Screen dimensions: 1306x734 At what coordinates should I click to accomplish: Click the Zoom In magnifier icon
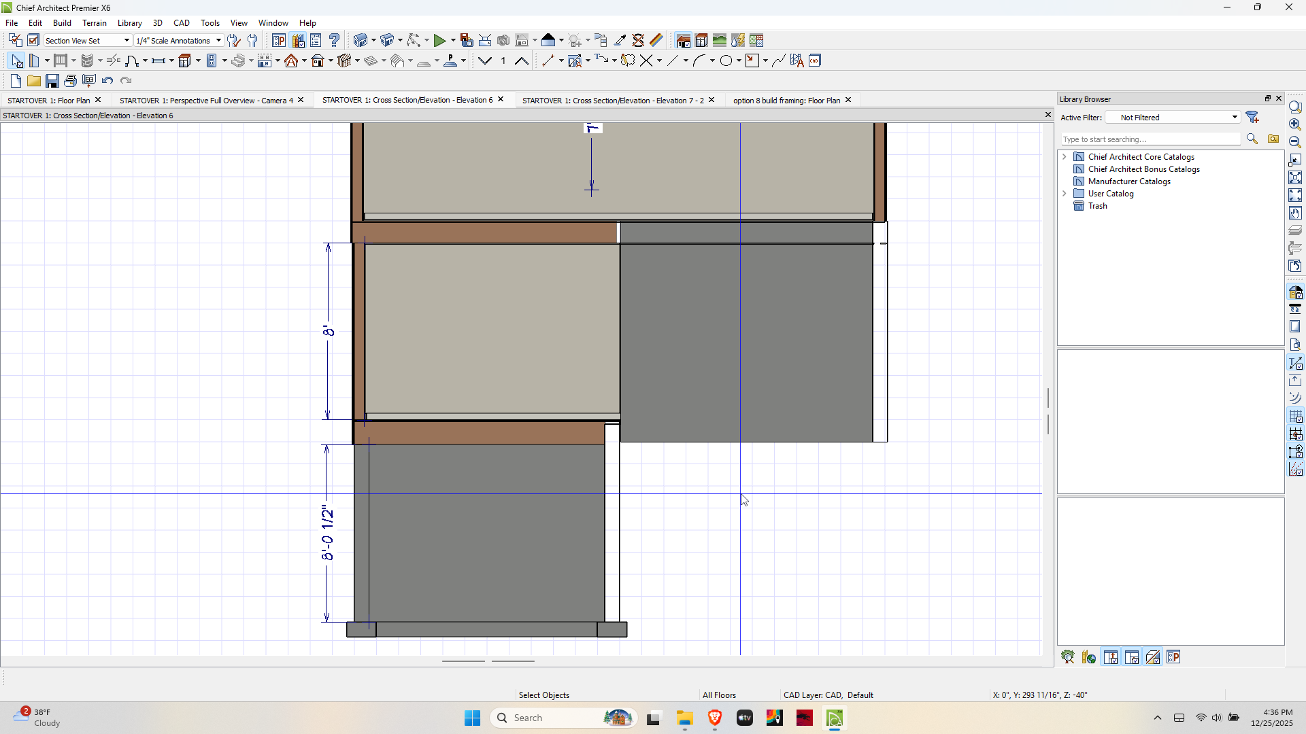click(1295, 125)
